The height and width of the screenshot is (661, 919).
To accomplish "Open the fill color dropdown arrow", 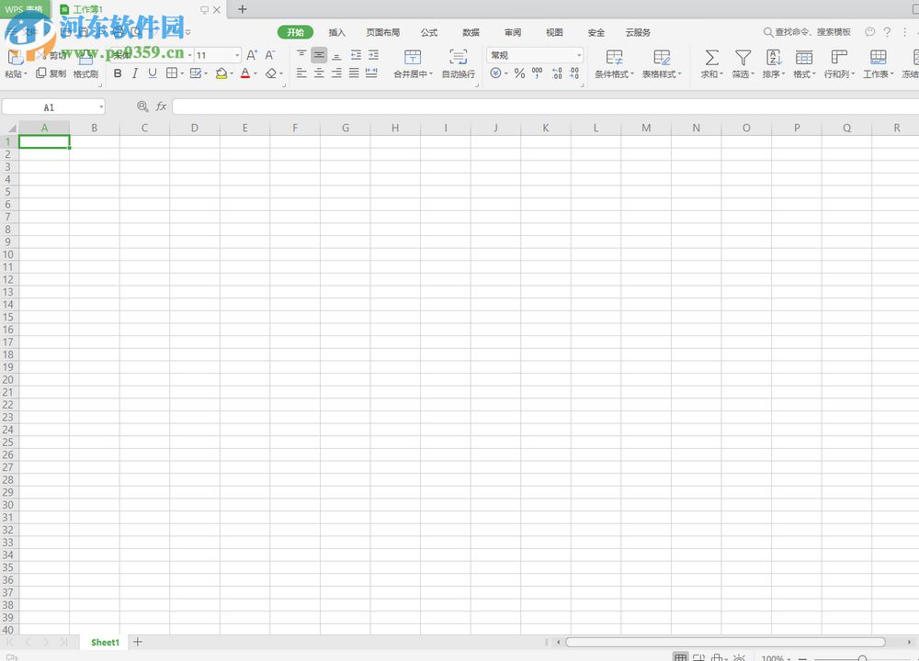I will coord(233,73).
